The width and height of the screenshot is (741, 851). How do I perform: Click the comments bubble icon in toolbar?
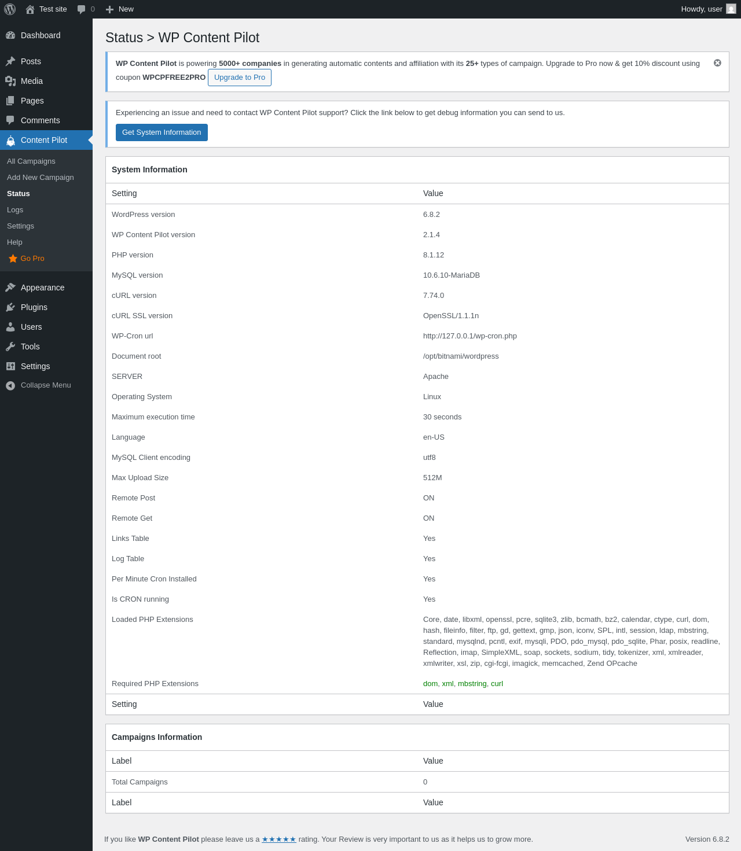click(81, 9)
